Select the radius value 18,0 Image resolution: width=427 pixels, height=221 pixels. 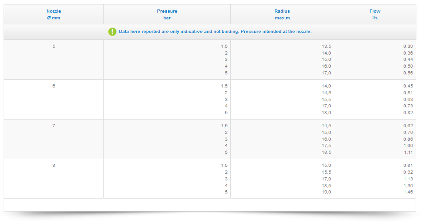(x=326, y=113)
